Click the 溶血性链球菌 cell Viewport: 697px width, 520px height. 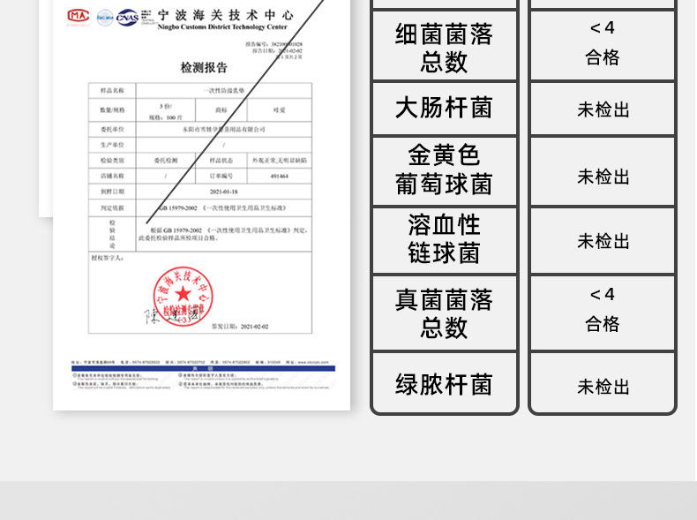444,239
